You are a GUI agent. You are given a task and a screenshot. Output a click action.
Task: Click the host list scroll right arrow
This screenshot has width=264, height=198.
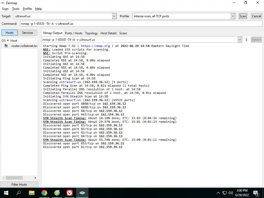[x=35, y=178]
